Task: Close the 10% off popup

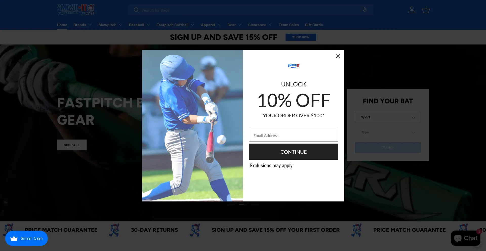Action: 338,56
